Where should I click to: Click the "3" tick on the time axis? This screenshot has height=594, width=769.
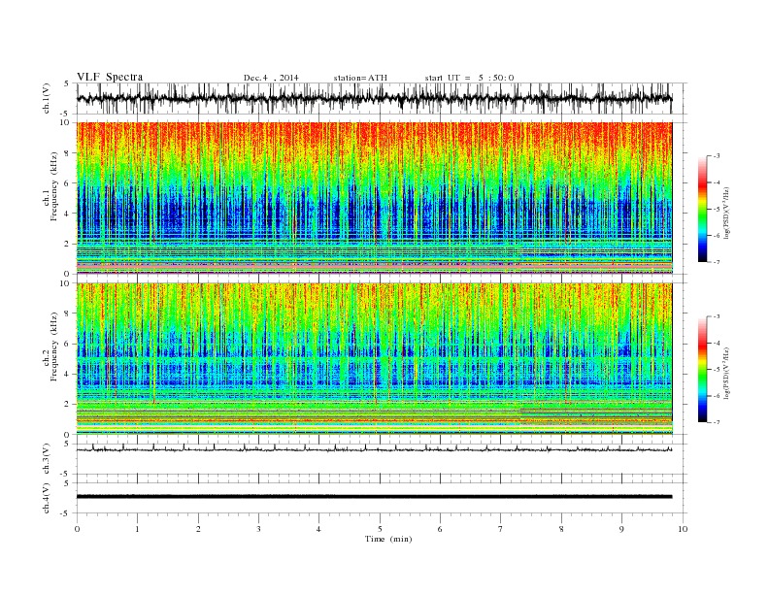tap(258, 529)
